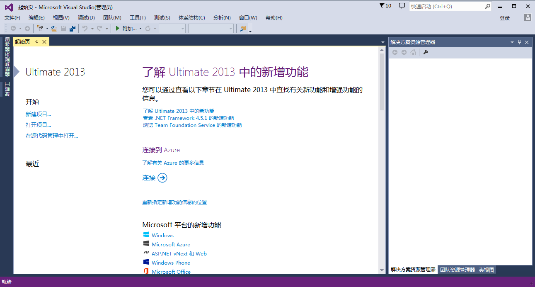The image size is (535, 287).
Task: Click the start page scrollbar up arrow
Action: (x=382, y=50)
